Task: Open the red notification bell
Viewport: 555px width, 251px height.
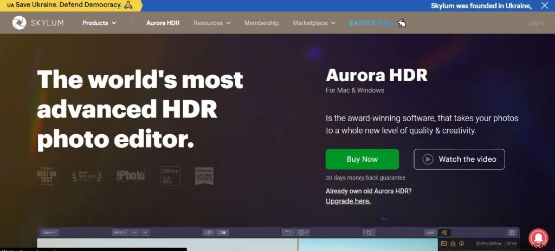Action: coord(538,238)
